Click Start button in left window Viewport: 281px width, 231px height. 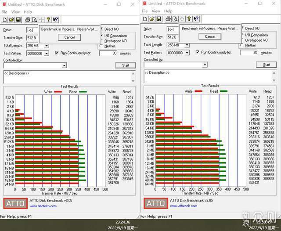pos(126,65)
